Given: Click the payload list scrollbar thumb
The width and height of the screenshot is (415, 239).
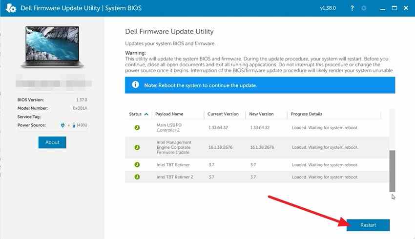Looking at the screenshot, I should tap(392, 171).
